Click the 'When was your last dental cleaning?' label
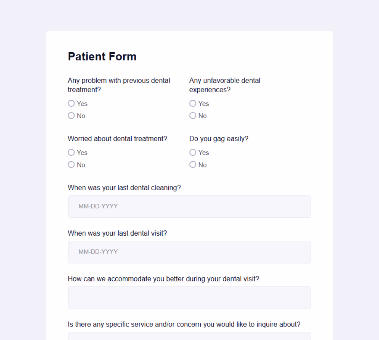 tap(124, 188)
